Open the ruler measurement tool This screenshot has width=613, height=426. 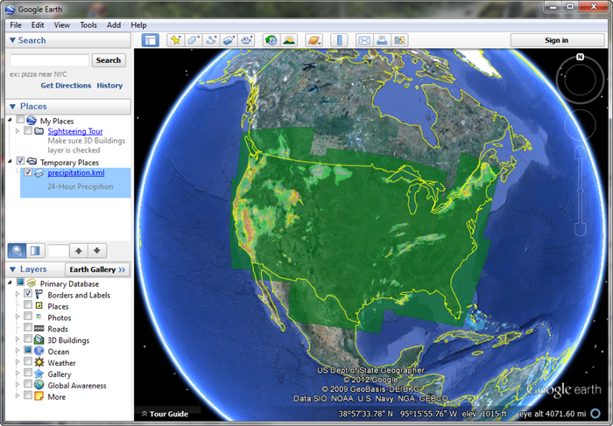339,40
